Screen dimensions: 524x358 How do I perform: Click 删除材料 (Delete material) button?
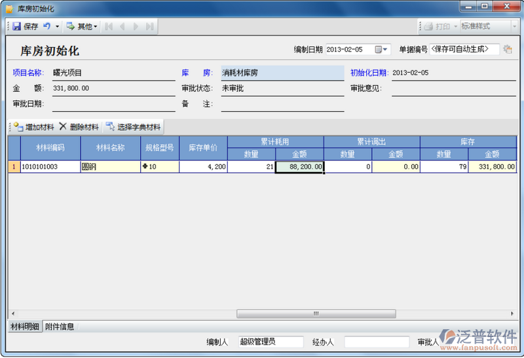tap(79, 126)
